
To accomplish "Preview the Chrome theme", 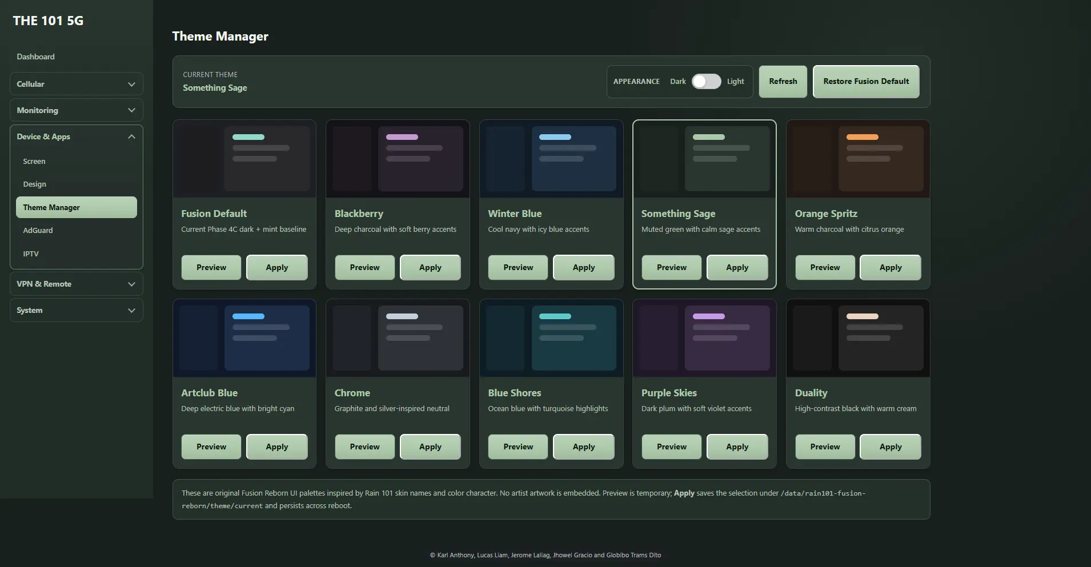I will (364, 447).
